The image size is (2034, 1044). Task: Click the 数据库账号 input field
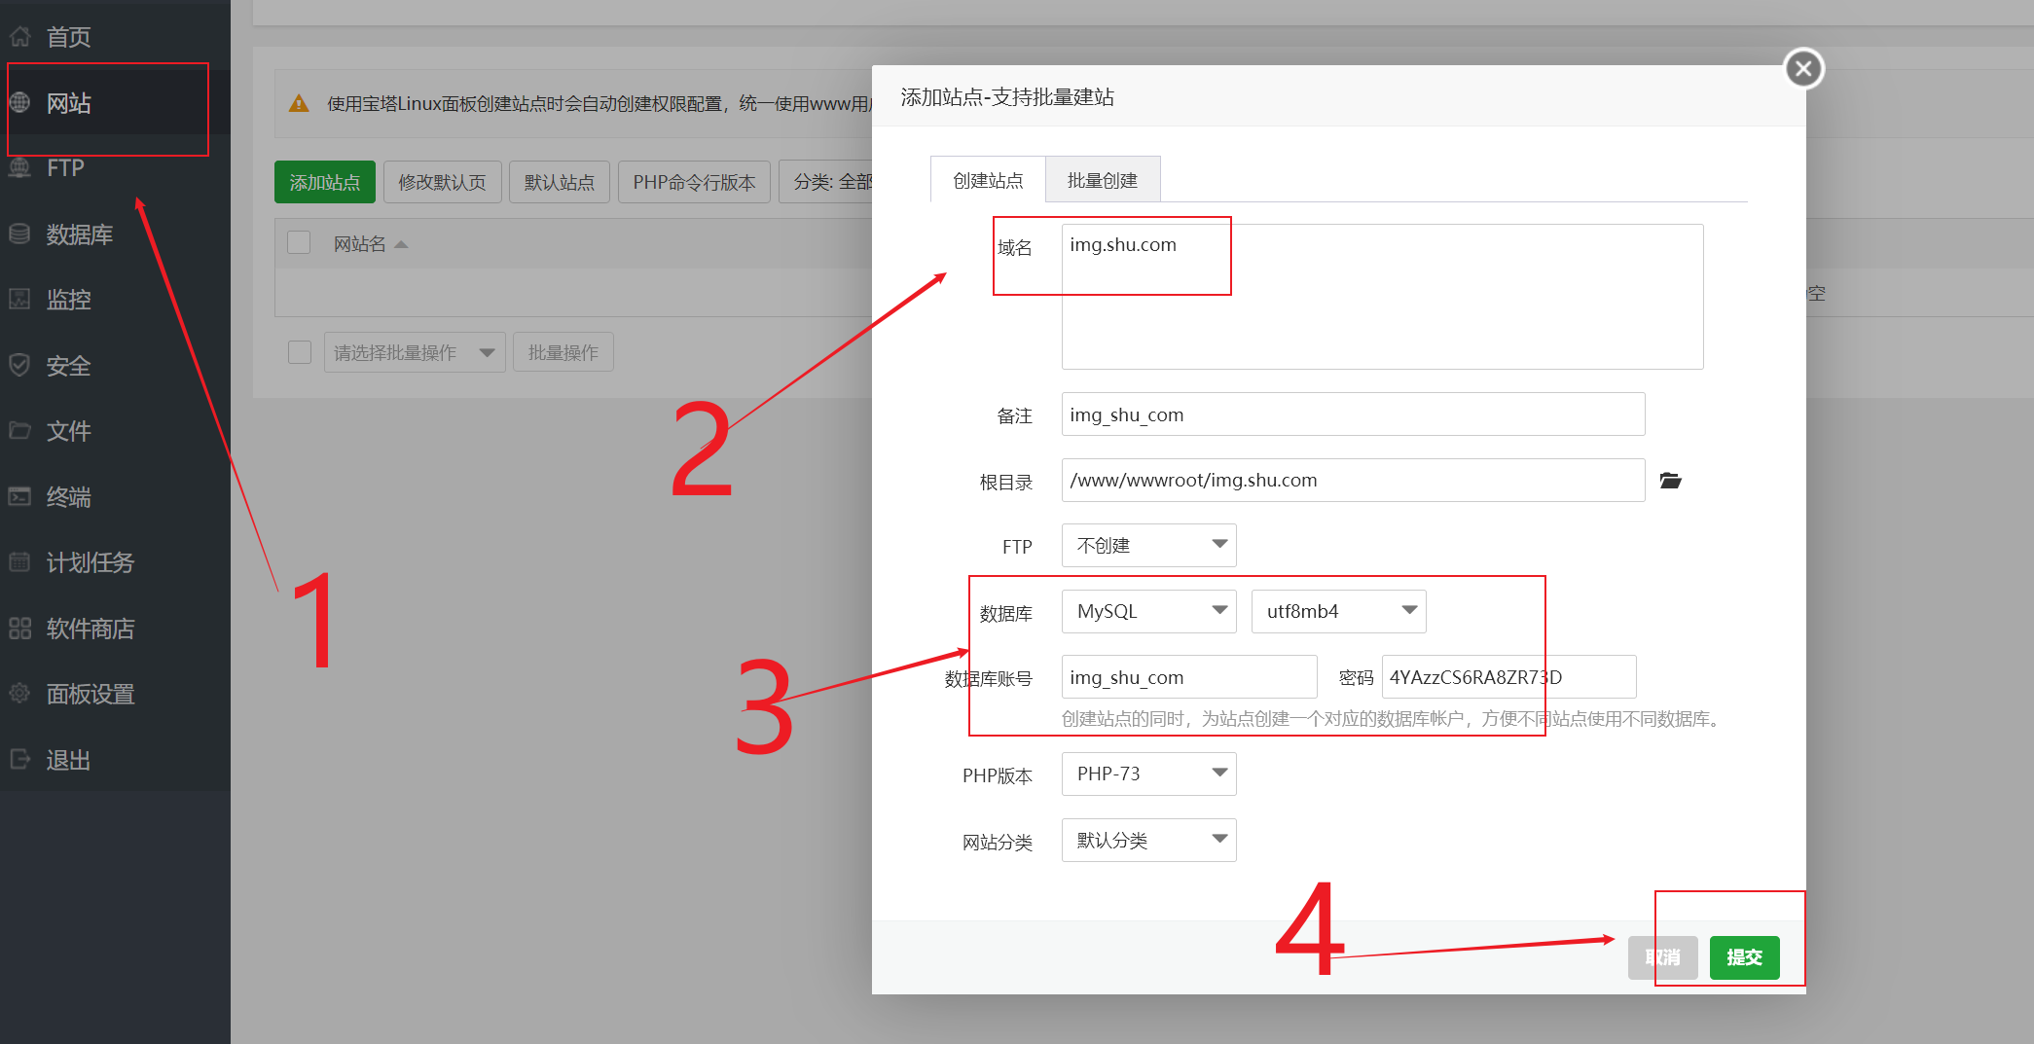pyautogui.click(x=1189, y=676)
